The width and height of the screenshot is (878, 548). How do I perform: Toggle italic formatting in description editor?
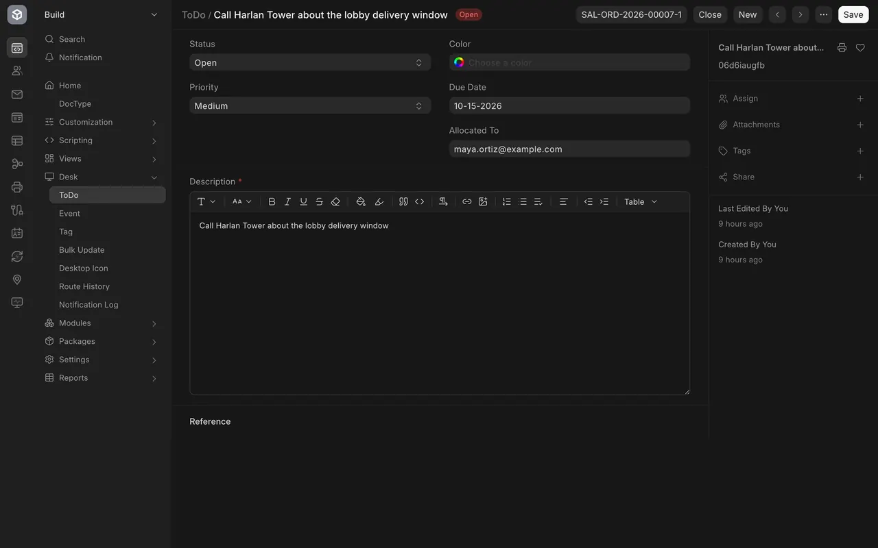287,202
